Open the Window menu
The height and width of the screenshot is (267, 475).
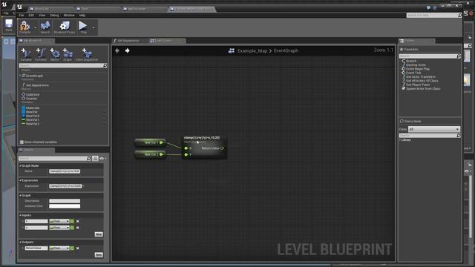coord(69,15)
